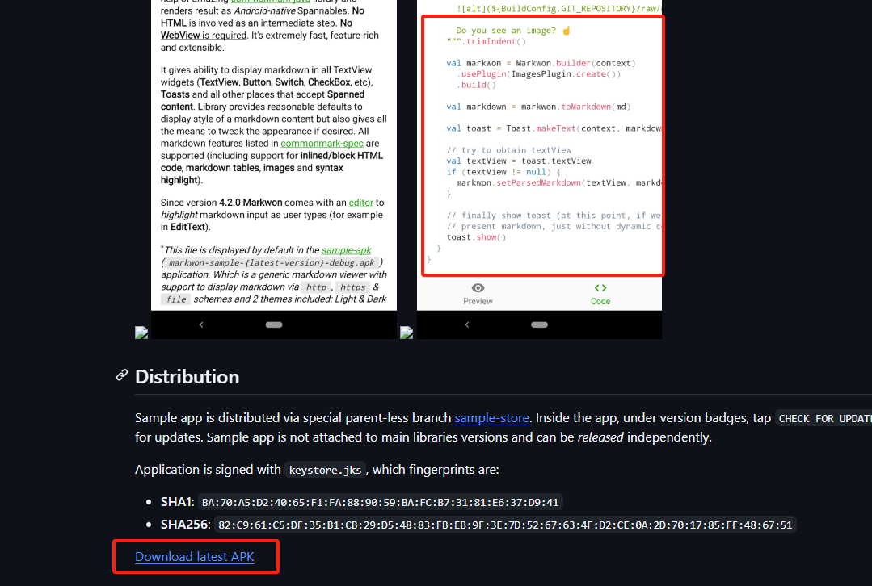Click the eye icon above Preview
Image resolution: width=872 pixels, height=586 pixels.
coord(478,287)
